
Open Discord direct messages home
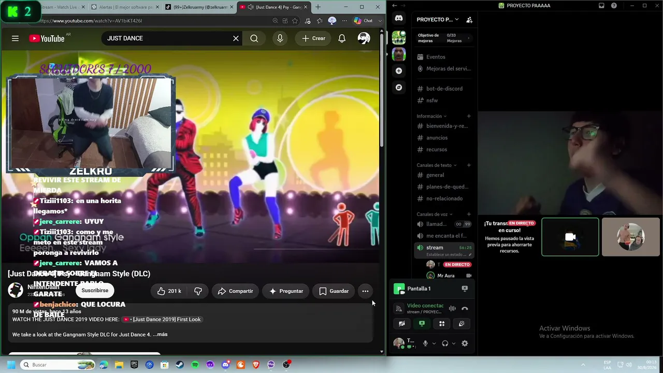click(399, 19)
